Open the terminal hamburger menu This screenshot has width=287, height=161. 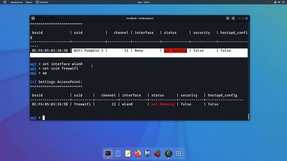click(x=233, y=18)
